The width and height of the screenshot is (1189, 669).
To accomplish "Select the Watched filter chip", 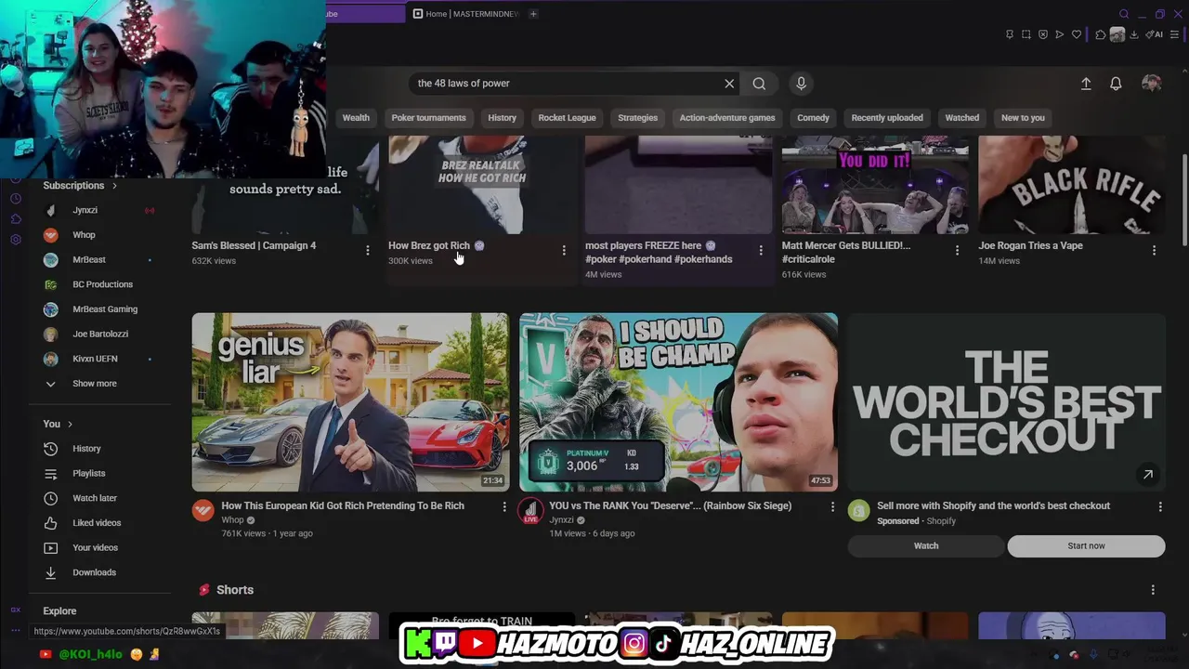I will 962,118.
